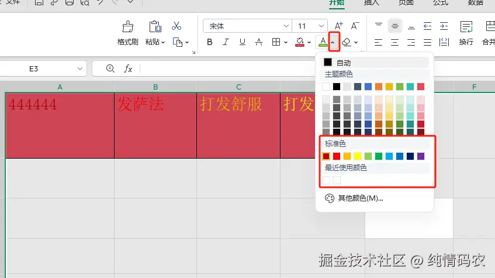Pick theme color black swatch
This screenshot has height=278, width=495.
tap(337, 87)
